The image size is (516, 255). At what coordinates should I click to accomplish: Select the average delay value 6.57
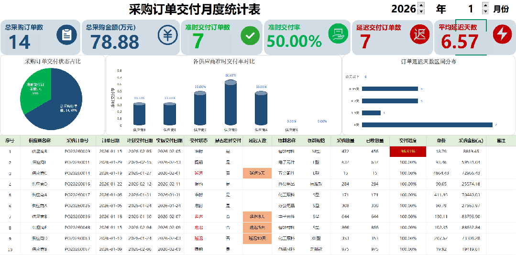click(x=460, y=42)
